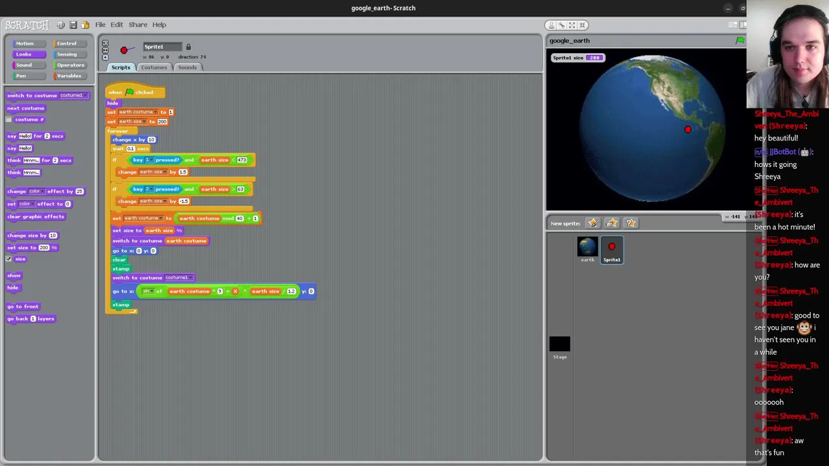Open the File menu
This screenshot has width=829, height=466.
[100, 25]
